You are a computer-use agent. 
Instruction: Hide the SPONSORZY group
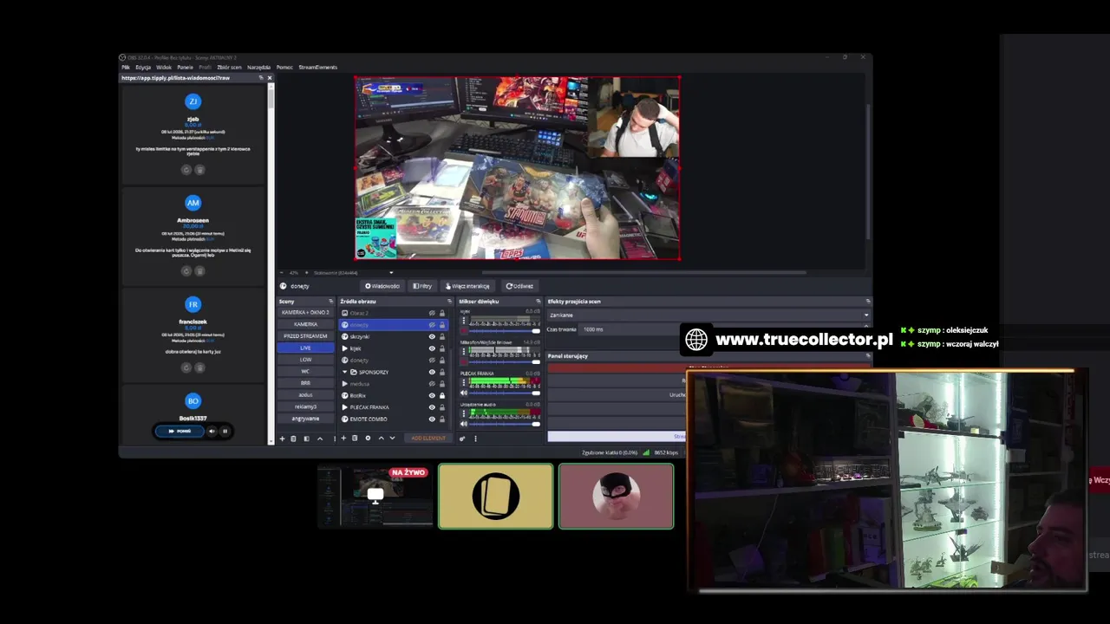(432, 372)
